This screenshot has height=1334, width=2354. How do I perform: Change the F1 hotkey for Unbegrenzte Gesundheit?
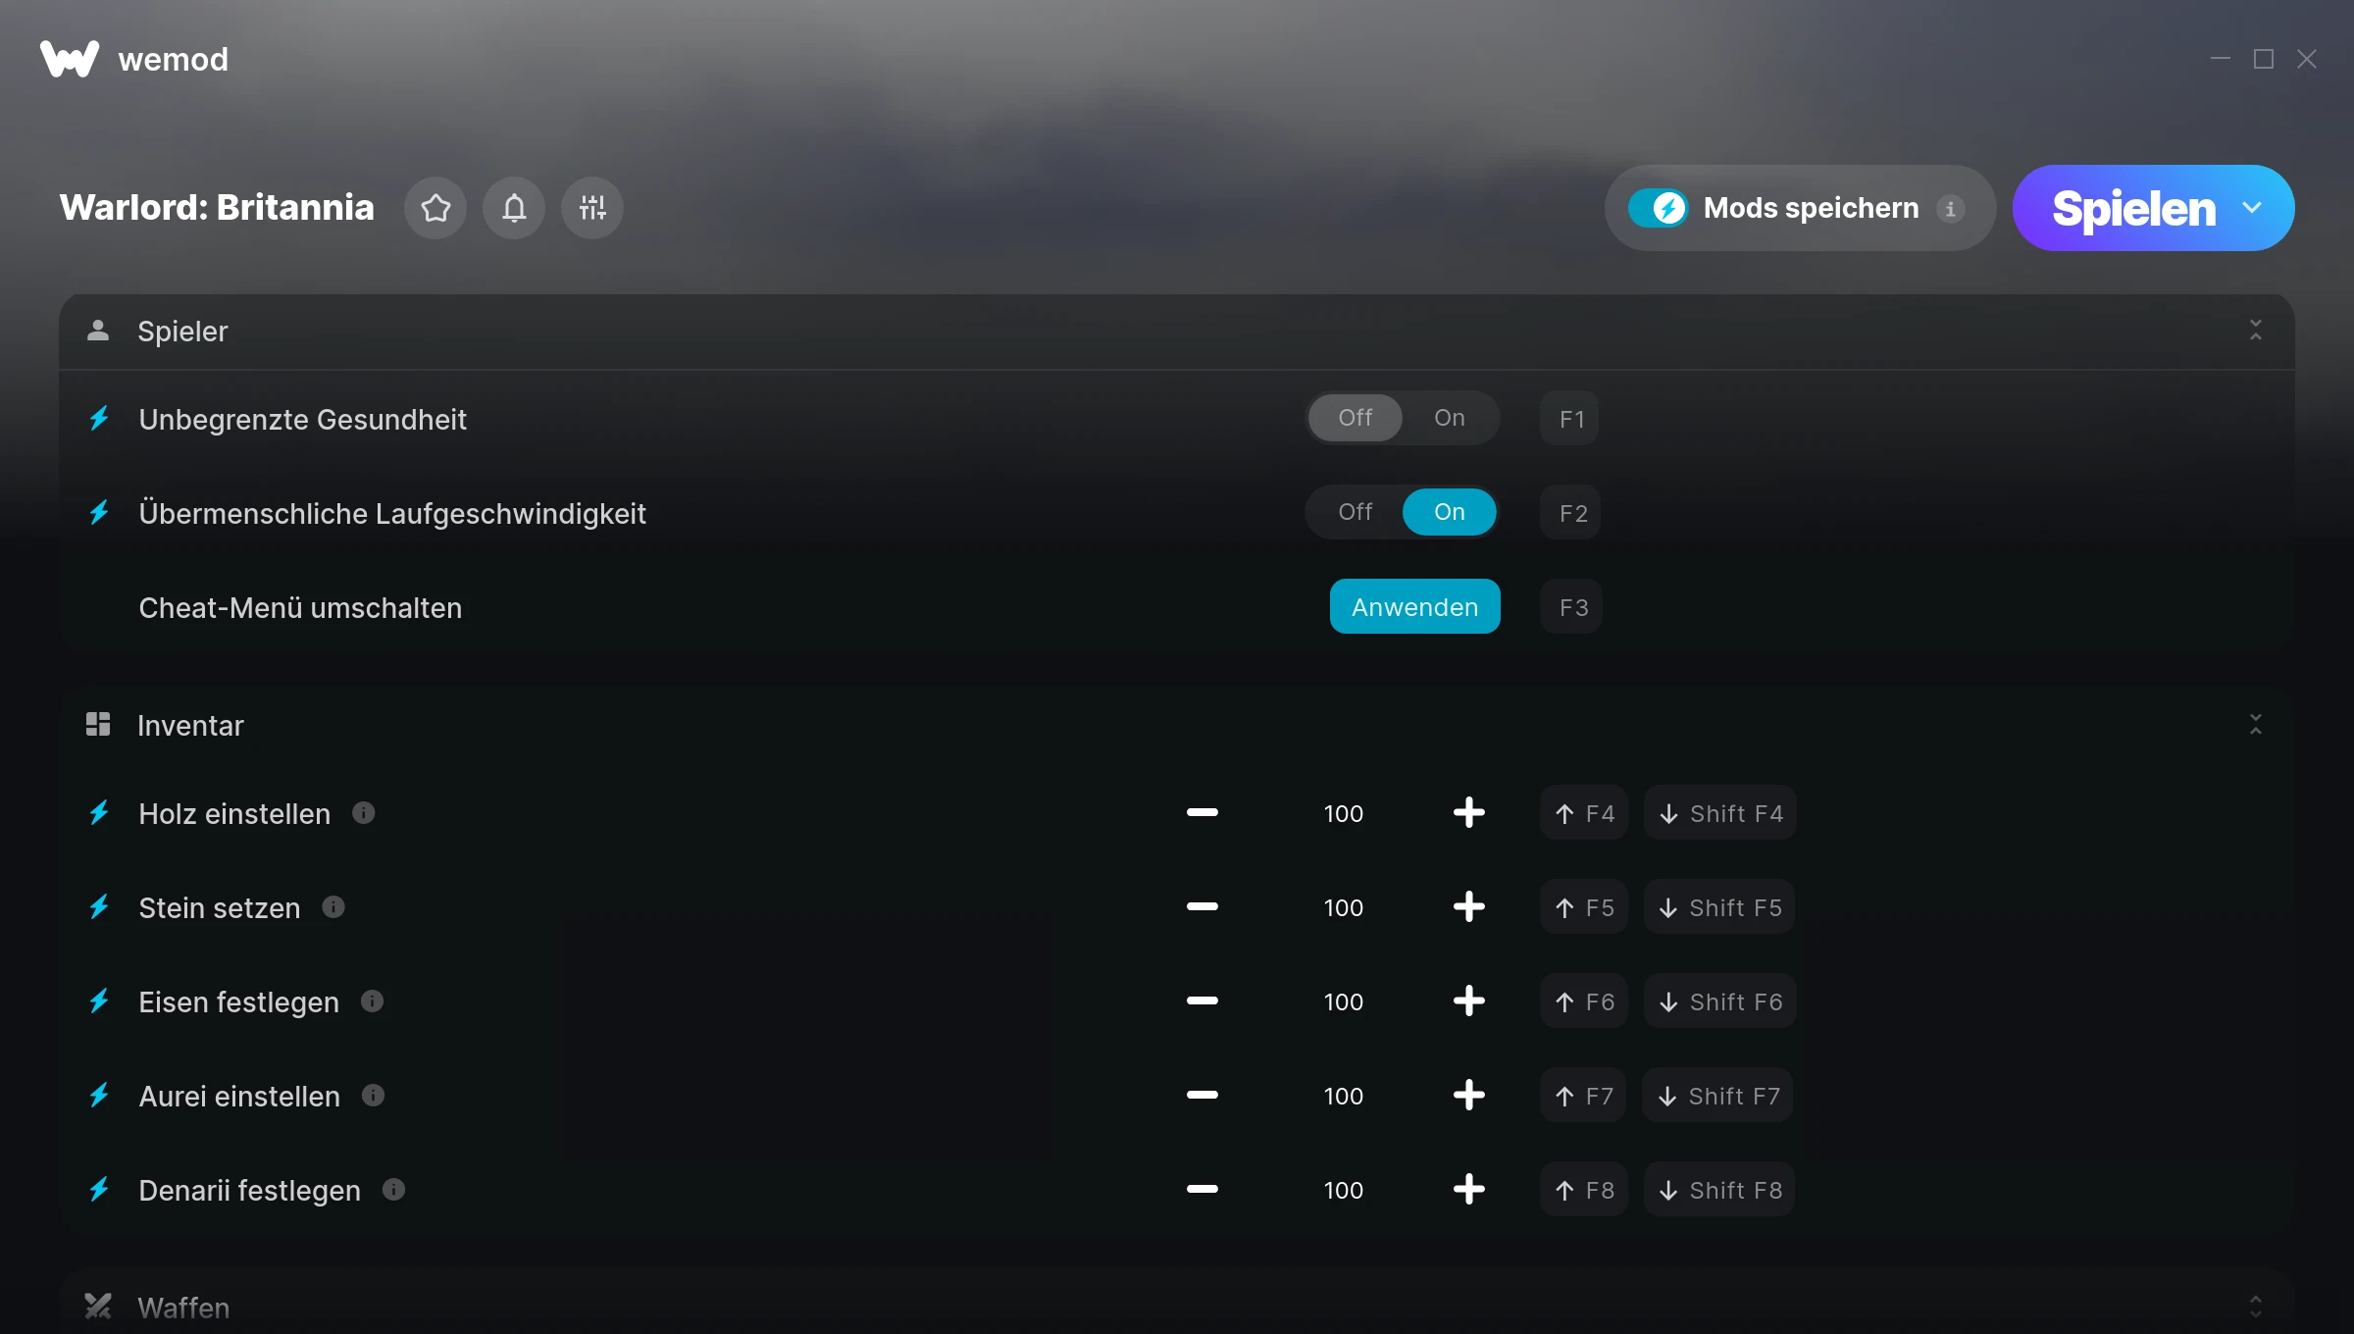pos(1570,419)
